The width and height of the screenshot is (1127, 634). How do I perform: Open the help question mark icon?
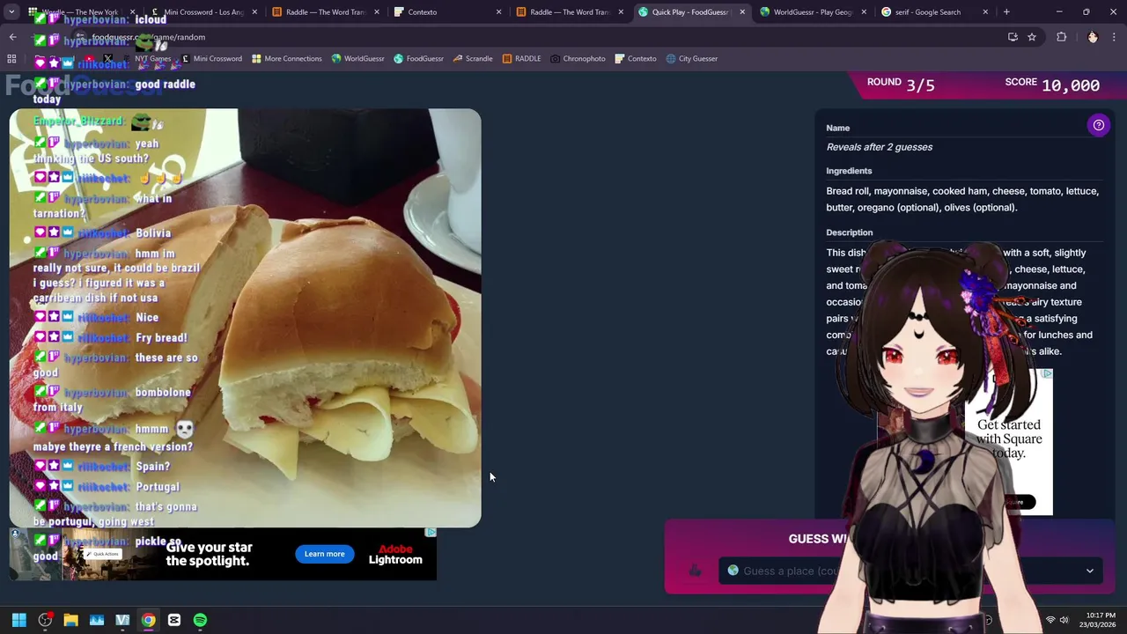tap(1098, 125)
